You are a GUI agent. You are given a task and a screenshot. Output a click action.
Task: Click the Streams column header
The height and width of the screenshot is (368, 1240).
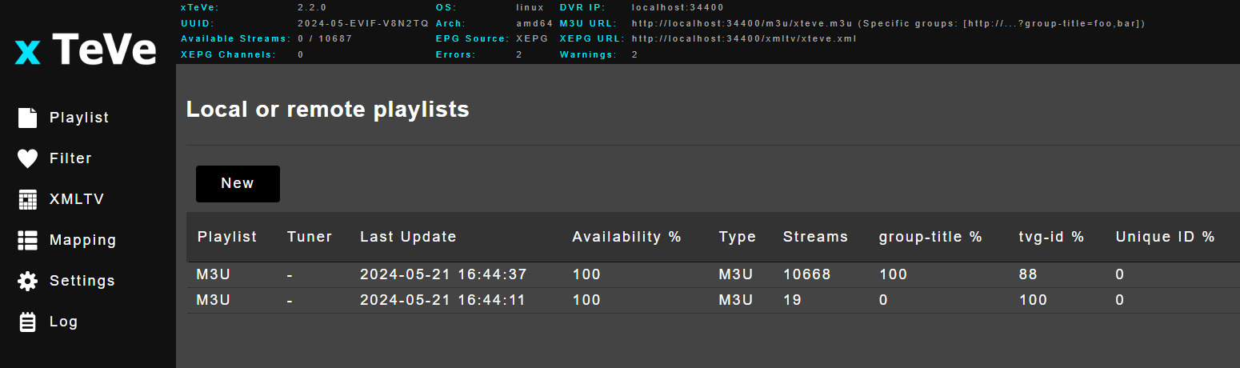pyautogui.click(x=815, y=237)
